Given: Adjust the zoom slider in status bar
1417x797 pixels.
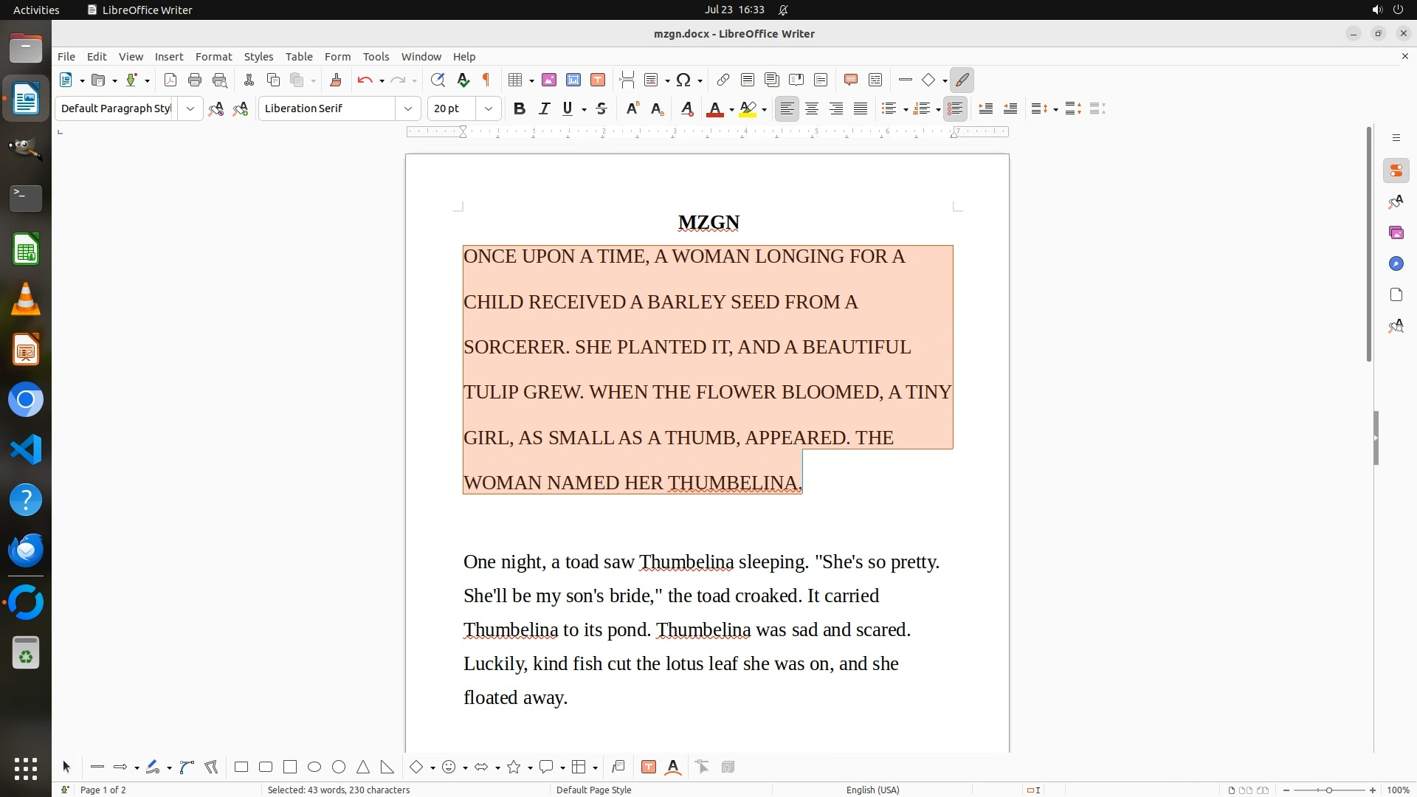Looking at the screenshot, I should click(1328, 790).
